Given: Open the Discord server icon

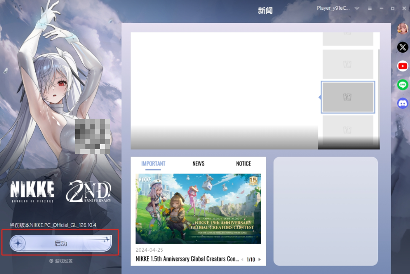Looking at the screenshot, I should [x=403, y=104].
